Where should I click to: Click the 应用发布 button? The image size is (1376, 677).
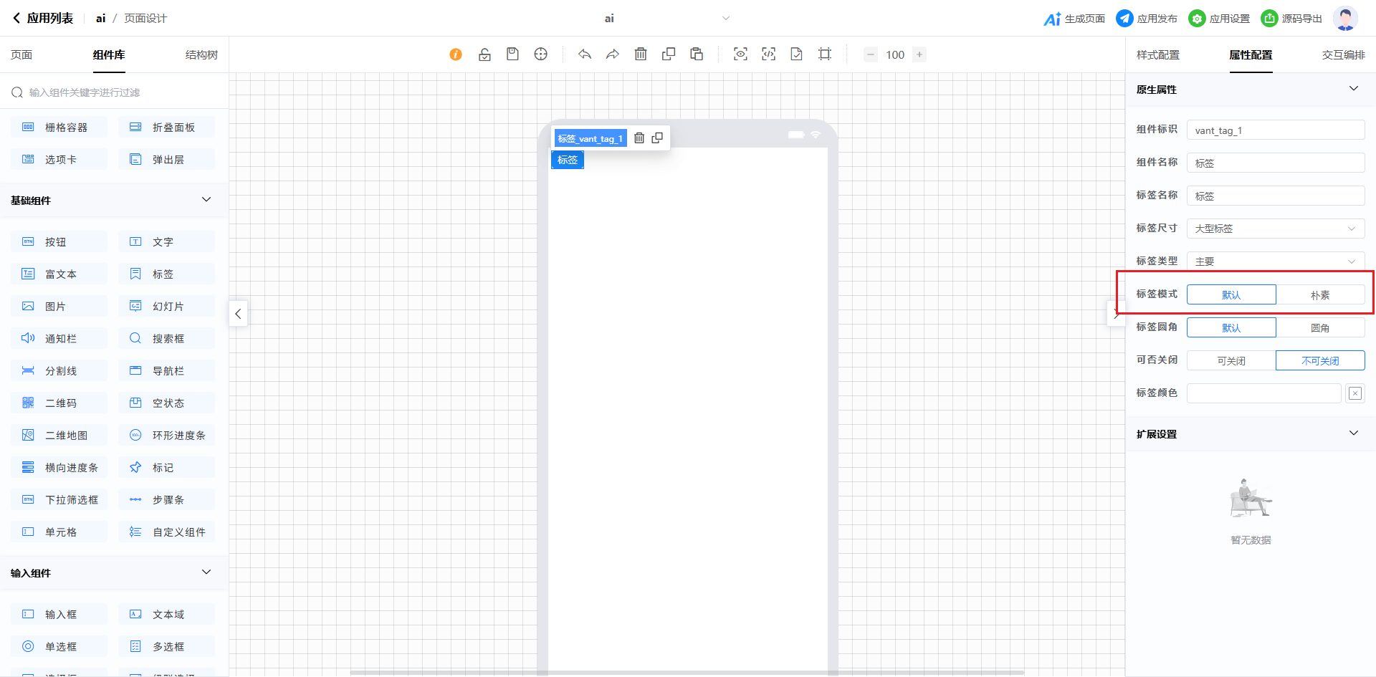[x=1147, y=19]
